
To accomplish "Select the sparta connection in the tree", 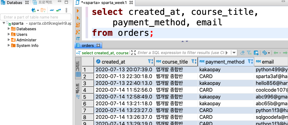I will [17, 23].
